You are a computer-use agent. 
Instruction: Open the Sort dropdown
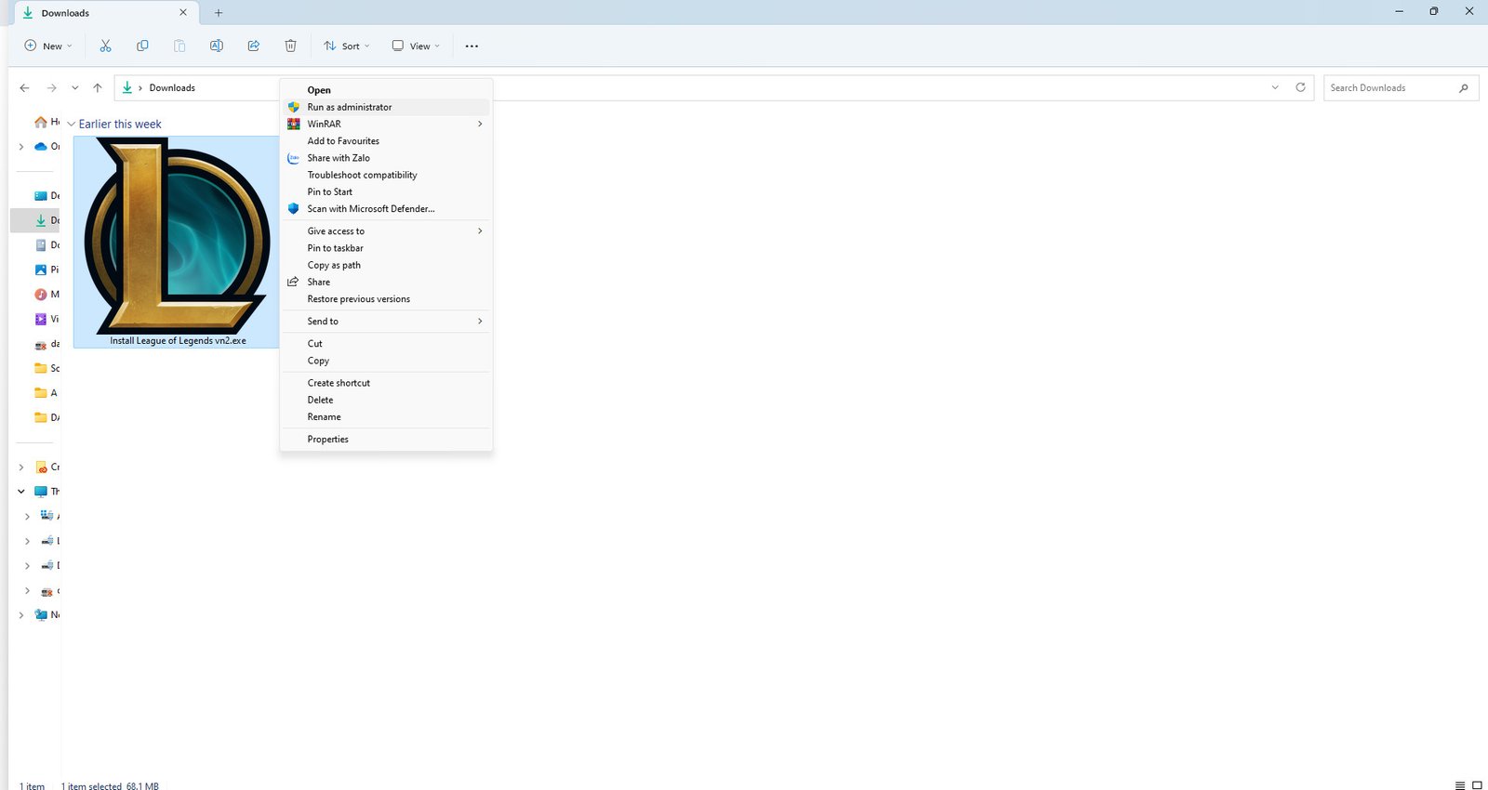coord(347,46)
